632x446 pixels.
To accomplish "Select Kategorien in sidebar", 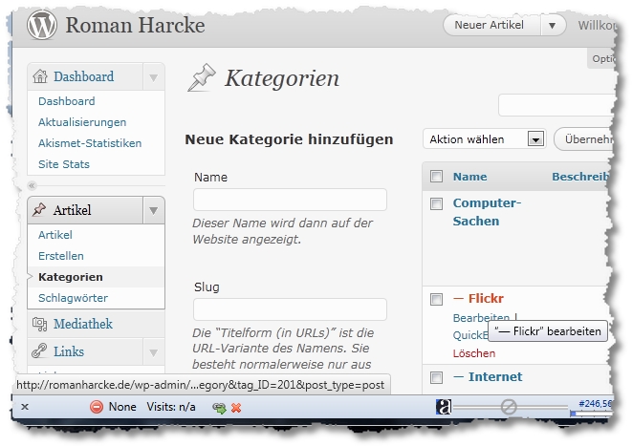I will tap(71, 277).
